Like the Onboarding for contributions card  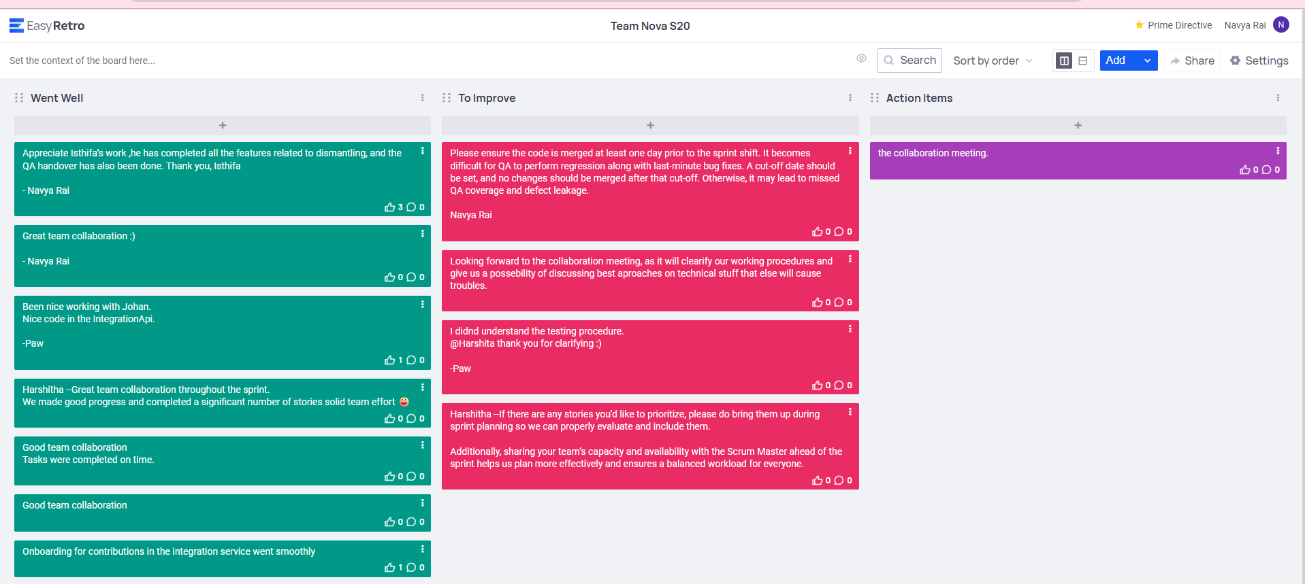click(390, 568)
